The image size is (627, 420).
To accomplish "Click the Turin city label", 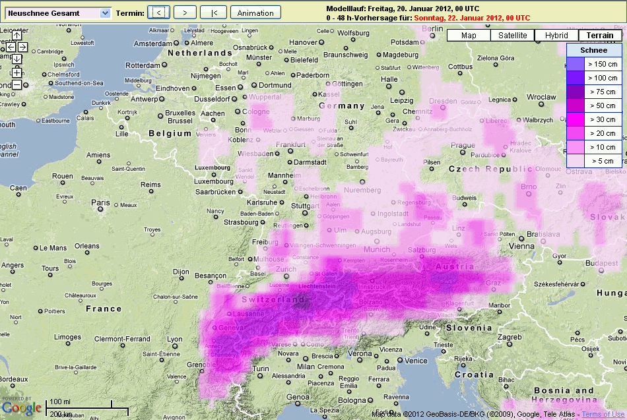I will point(260,369).
